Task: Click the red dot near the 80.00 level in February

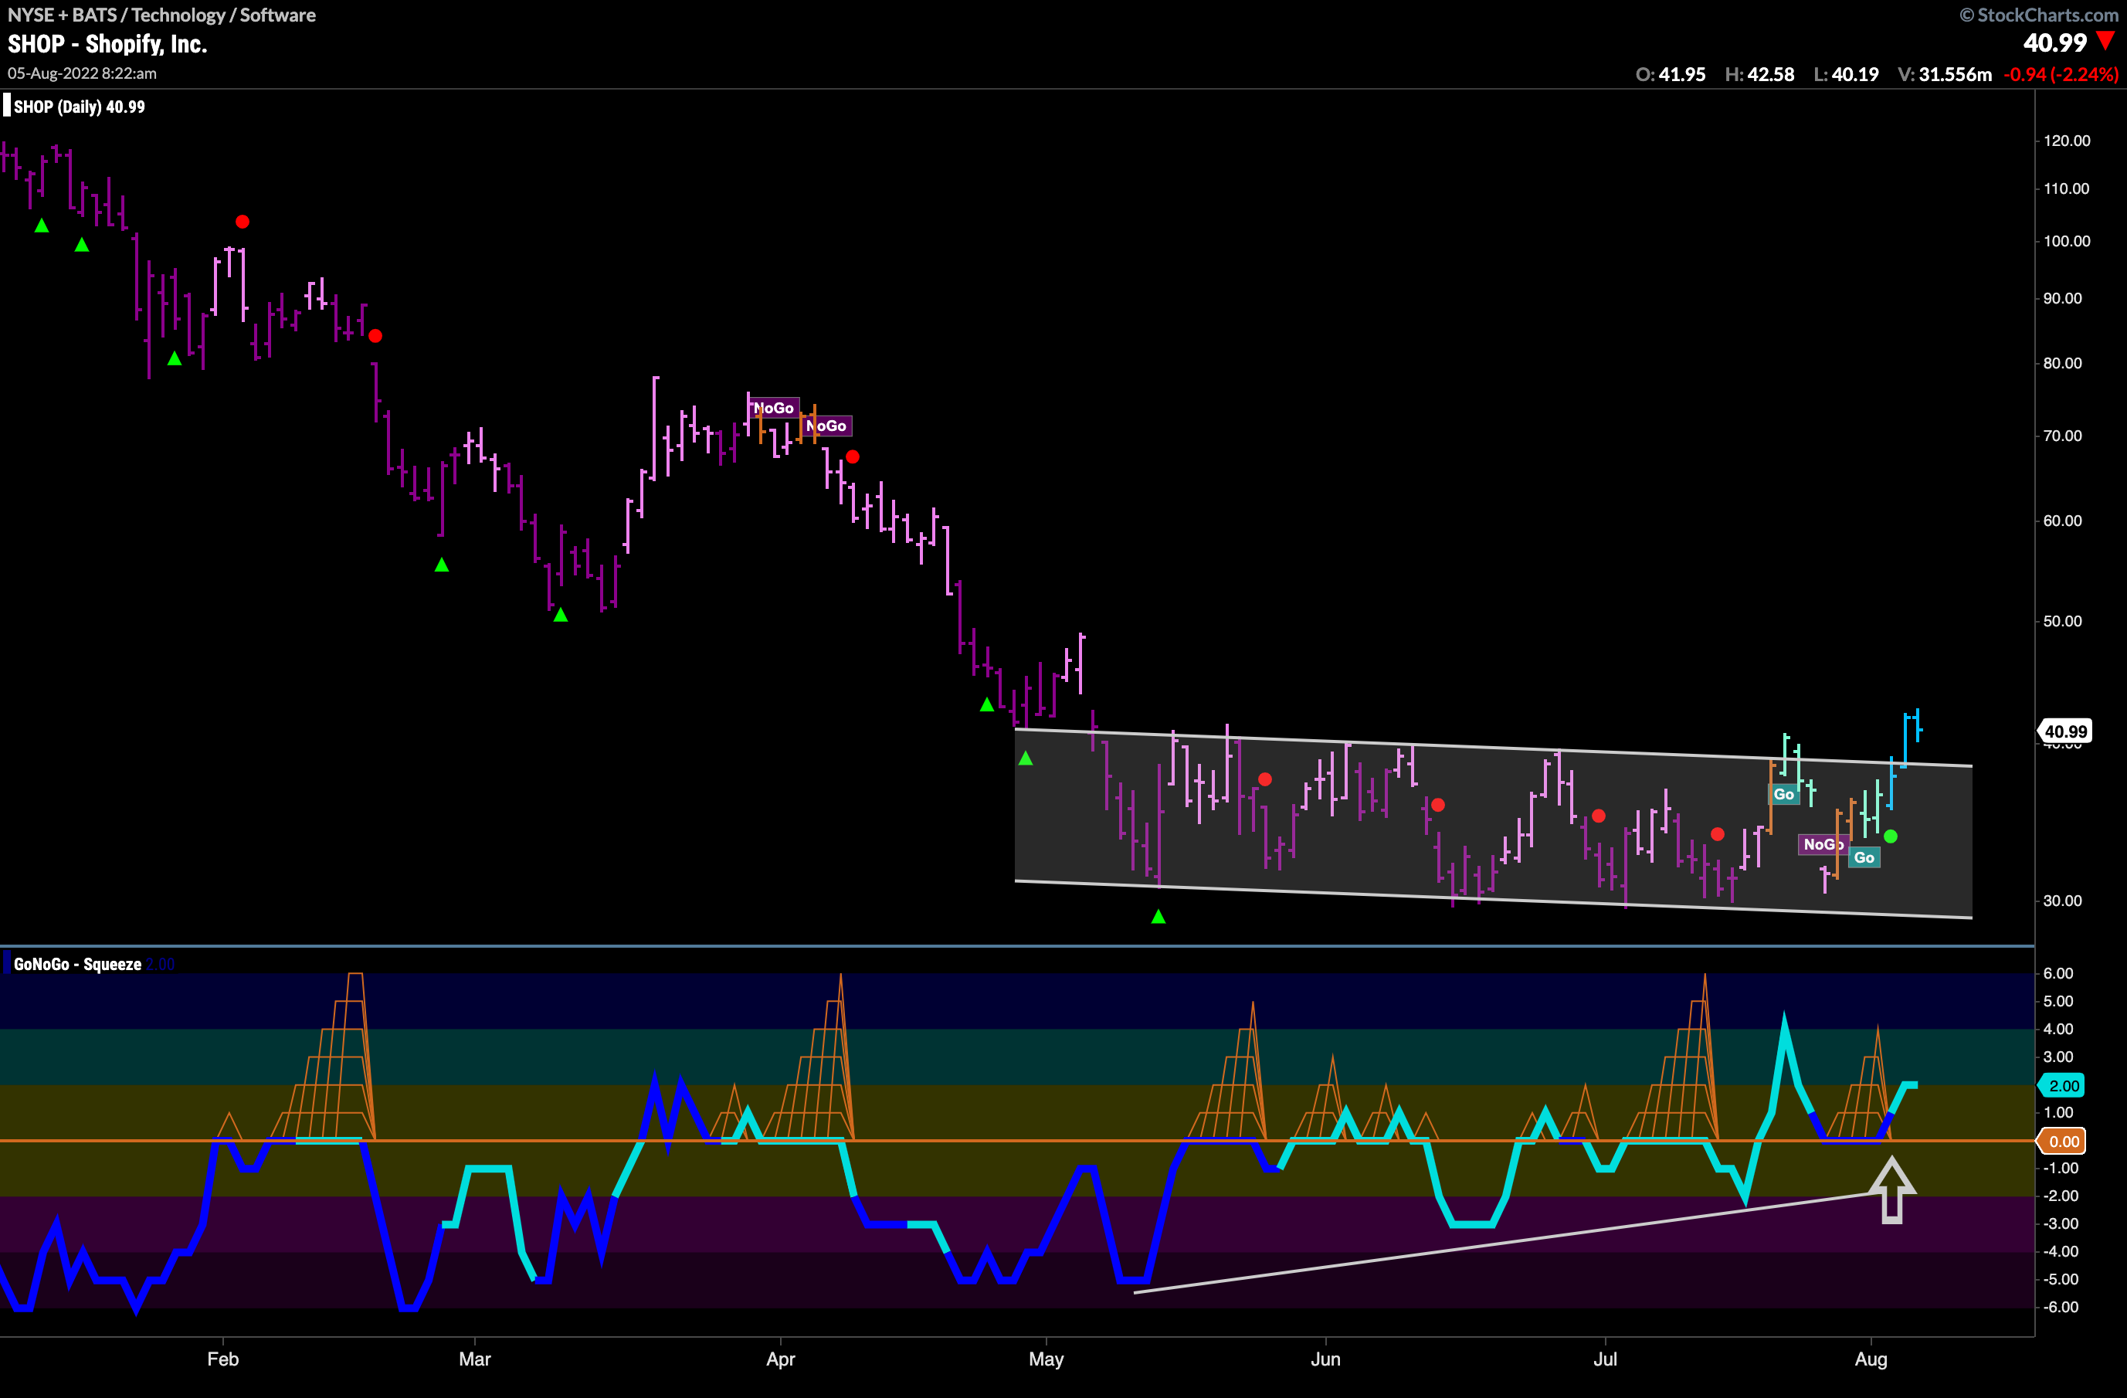Action: 375,336
